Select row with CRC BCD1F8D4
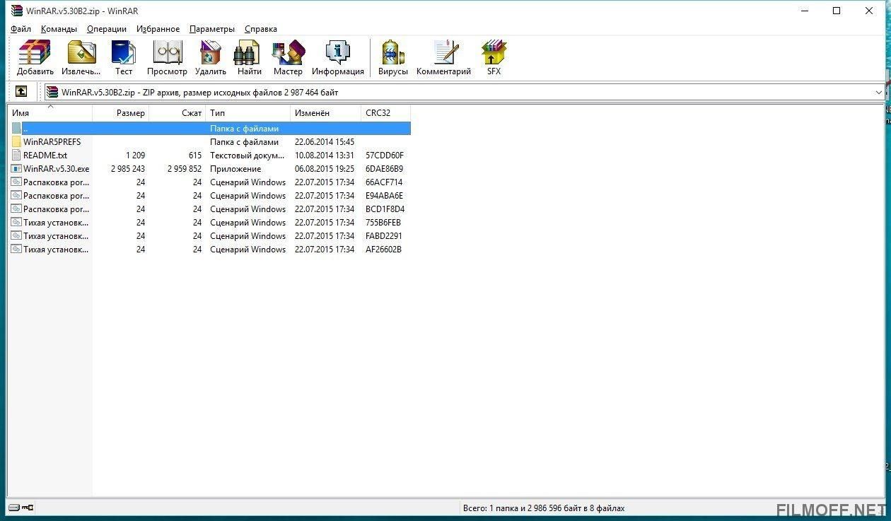This screenshot has width=891, height=521. coord(209,209)
